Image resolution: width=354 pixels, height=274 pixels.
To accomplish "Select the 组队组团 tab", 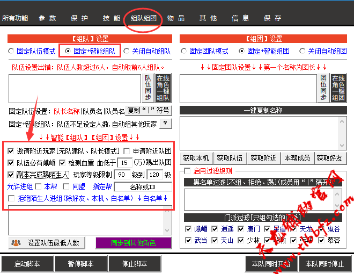I will (x=144, y=18).
